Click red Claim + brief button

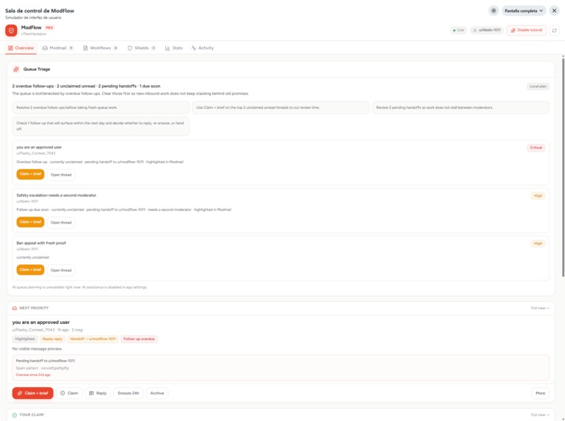[33, 393]
